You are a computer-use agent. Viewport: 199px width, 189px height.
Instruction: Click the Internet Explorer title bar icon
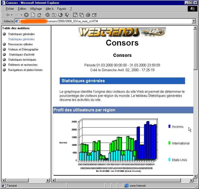3,3
